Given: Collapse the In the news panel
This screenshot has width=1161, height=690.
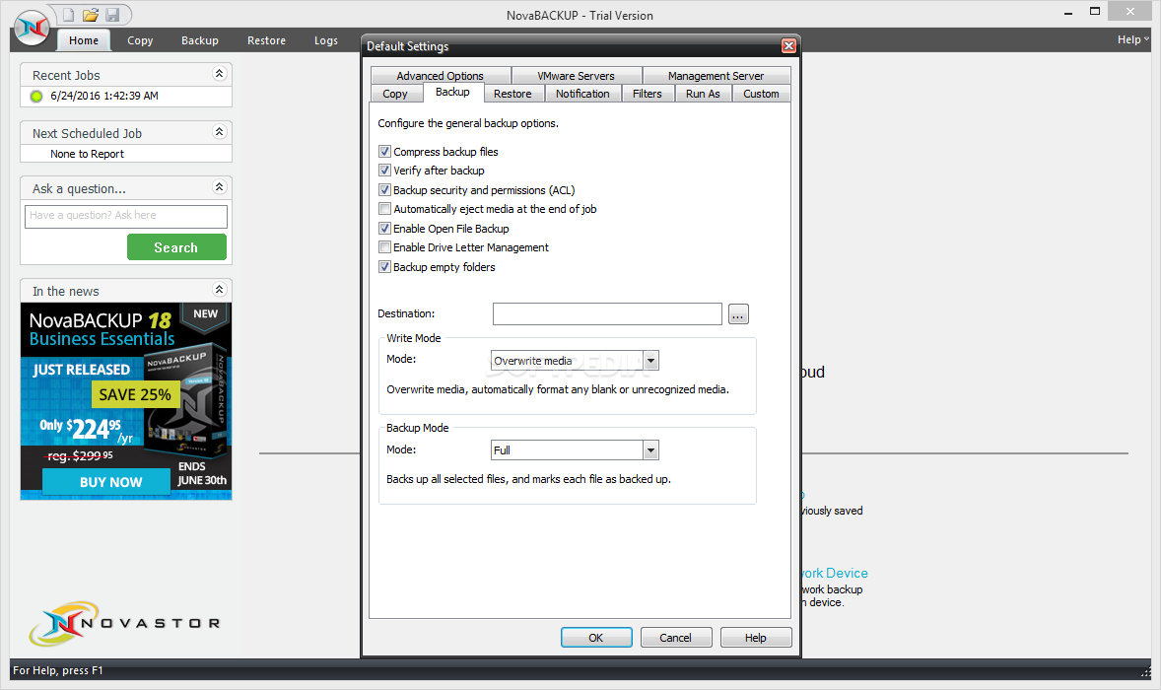Looking at the screenshot, I should pyautogui.click(x=219, y=290).
